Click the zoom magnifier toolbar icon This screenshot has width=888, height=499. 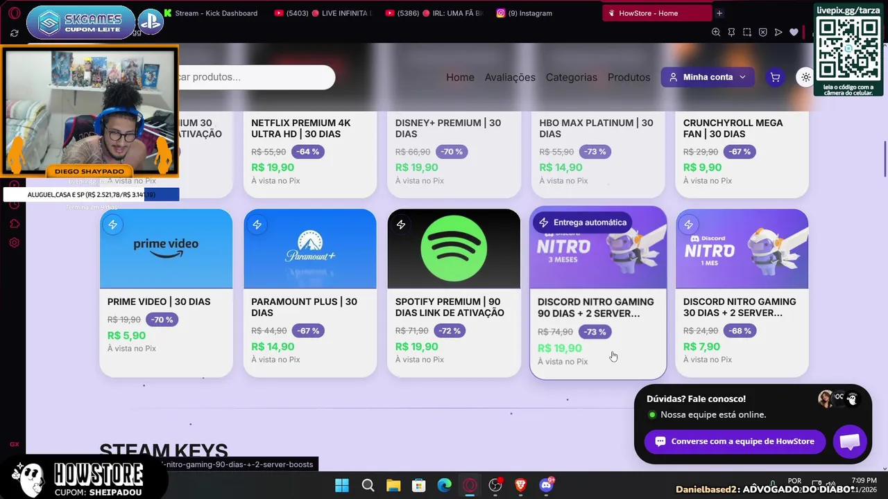click(716, 32)
